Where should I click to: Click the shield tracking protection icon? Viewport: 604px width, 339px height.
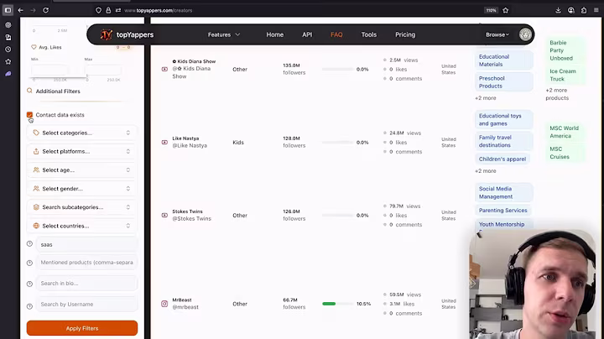pos(99,10)
